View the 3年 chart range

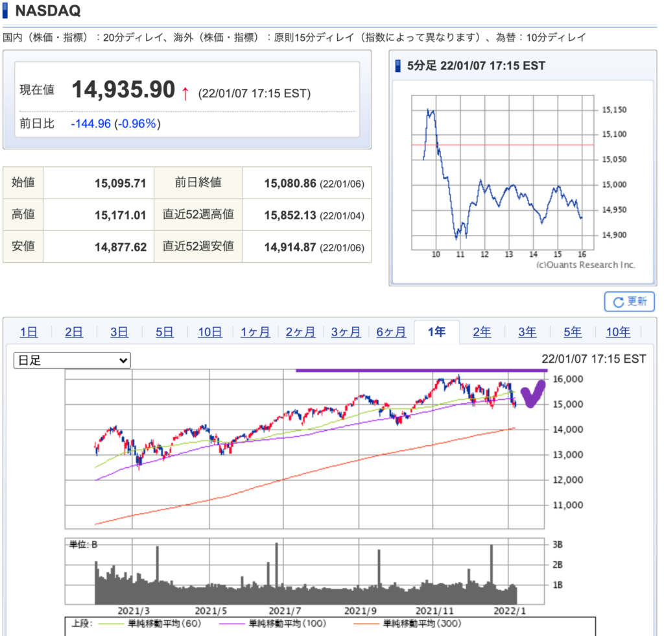point(527,332)
